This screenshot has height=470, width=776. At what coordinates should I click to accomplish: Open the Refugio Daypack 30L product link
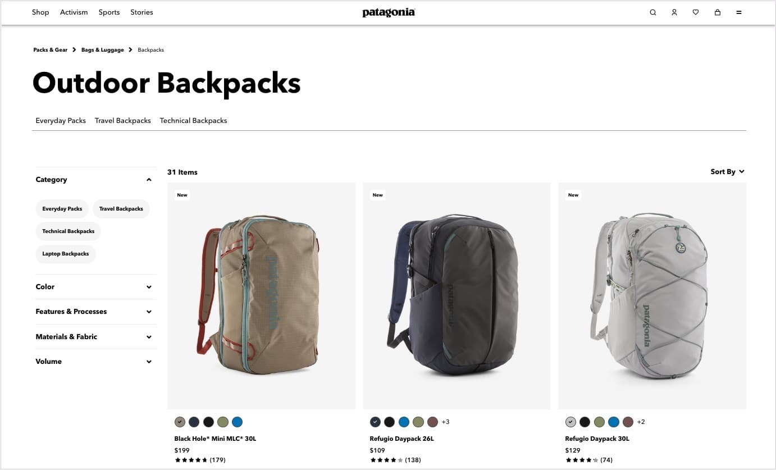(597, 439)
